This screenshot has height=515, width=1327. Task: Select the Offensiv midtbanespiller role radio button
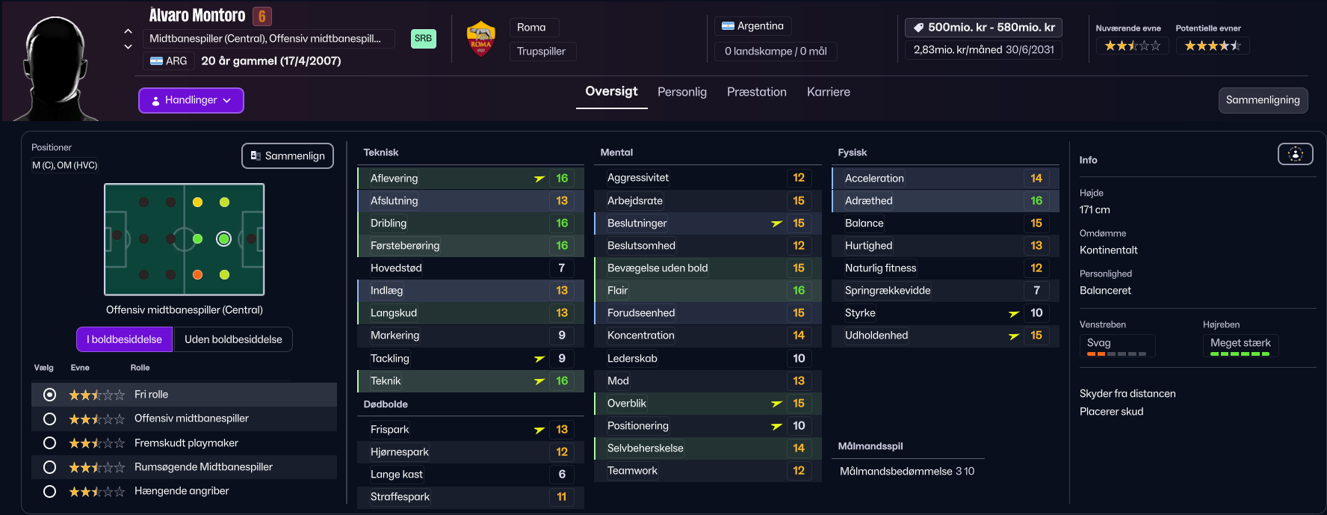(x=49, y=419)
